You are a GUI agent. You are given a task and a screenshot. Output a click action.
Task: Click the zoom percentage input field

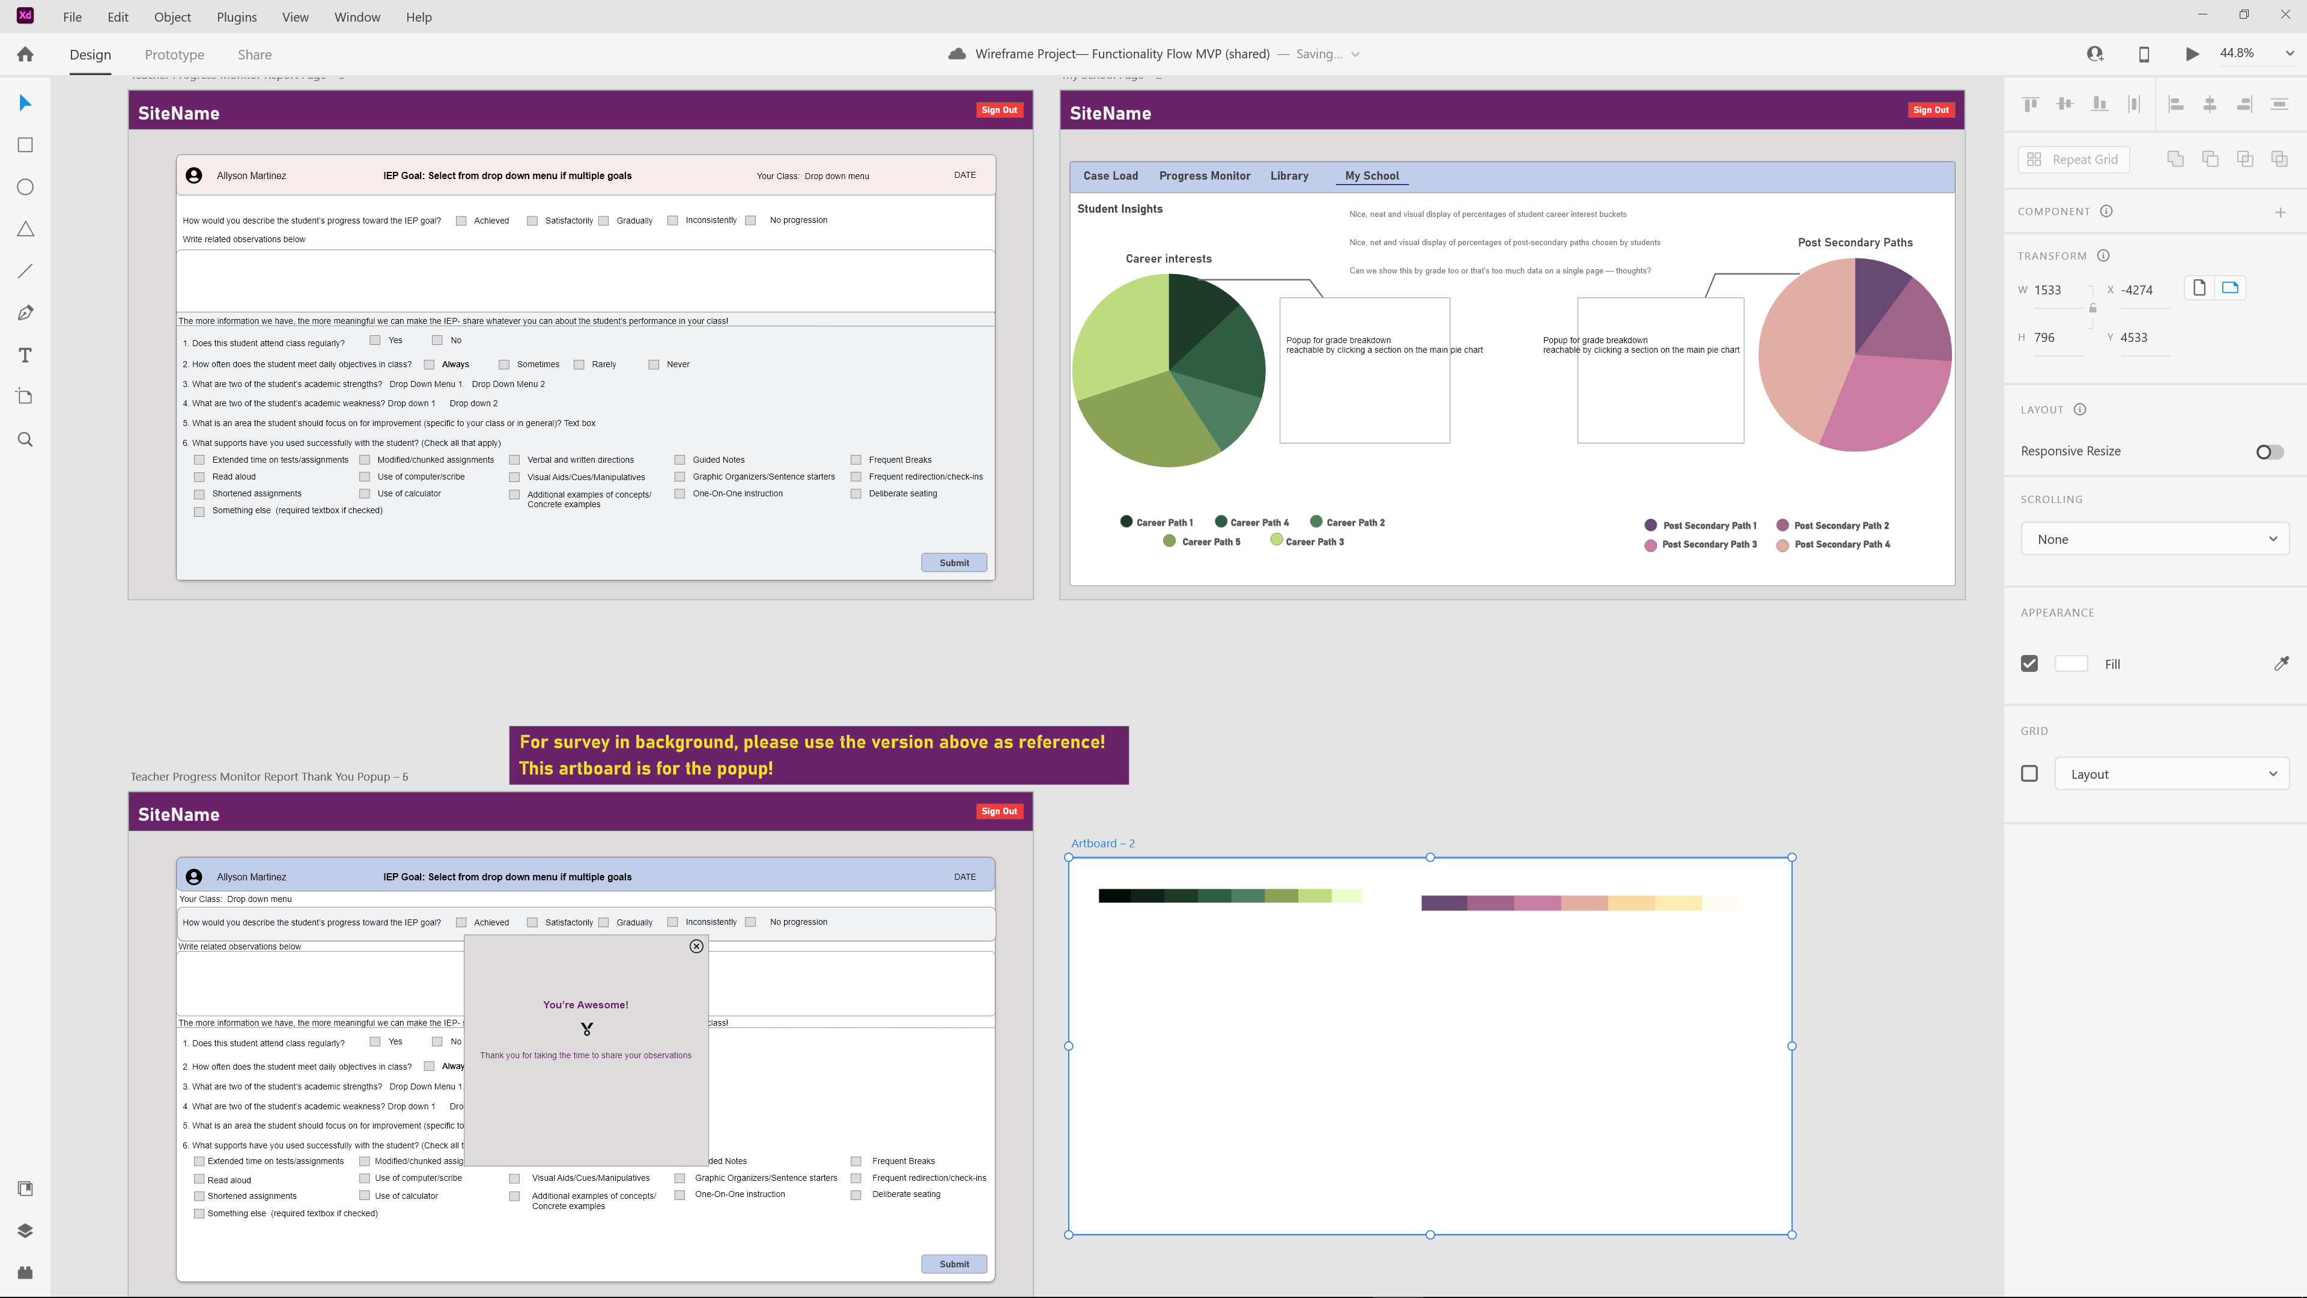pyautogui.click(x=2242, y=54)
